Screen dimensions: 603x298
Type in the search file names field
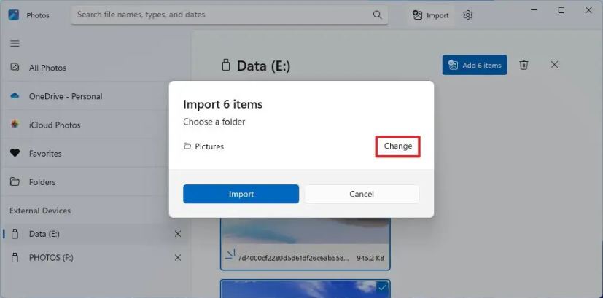[219, 15]
